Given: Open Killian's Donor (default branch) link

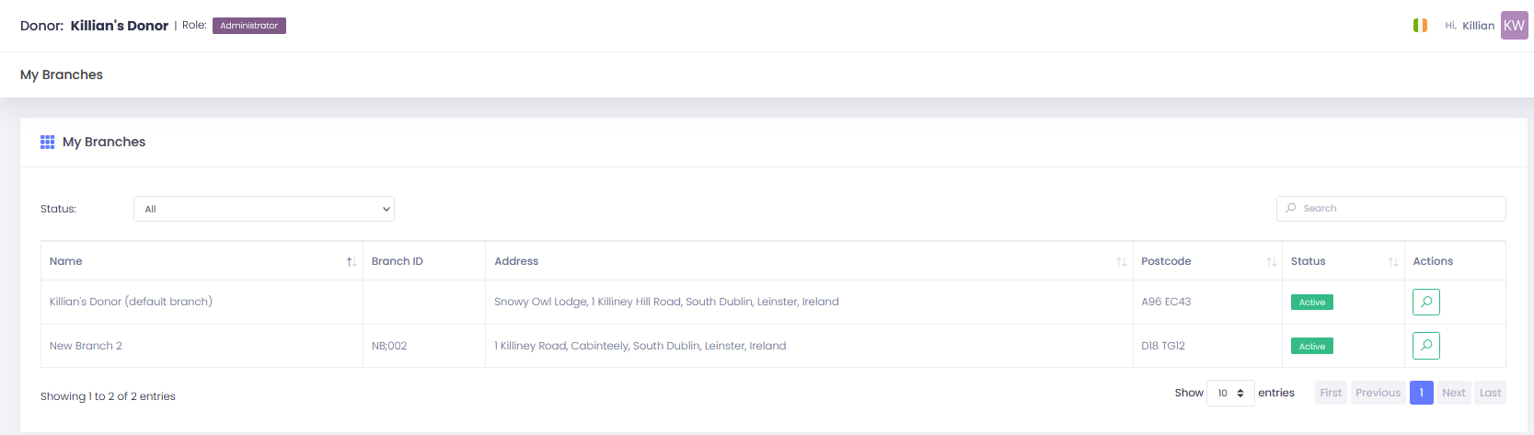Looking at the screenshot, I should point(131,302).
